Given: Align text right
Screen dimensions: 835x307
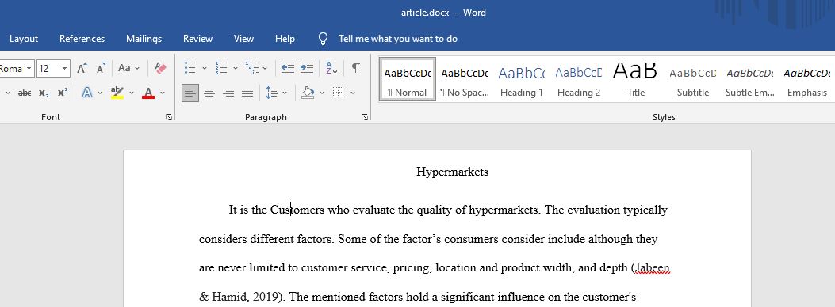Looking at the screenshot, I should [x=228, y=93].
